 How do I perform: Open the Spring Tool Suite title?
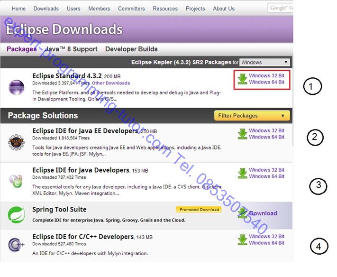coord(59,210)
